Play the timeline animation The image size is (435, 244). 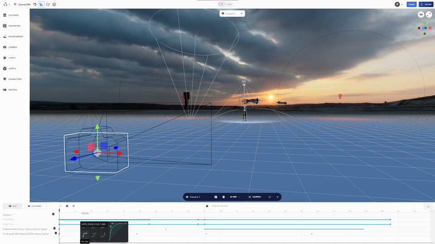(208, 206)
